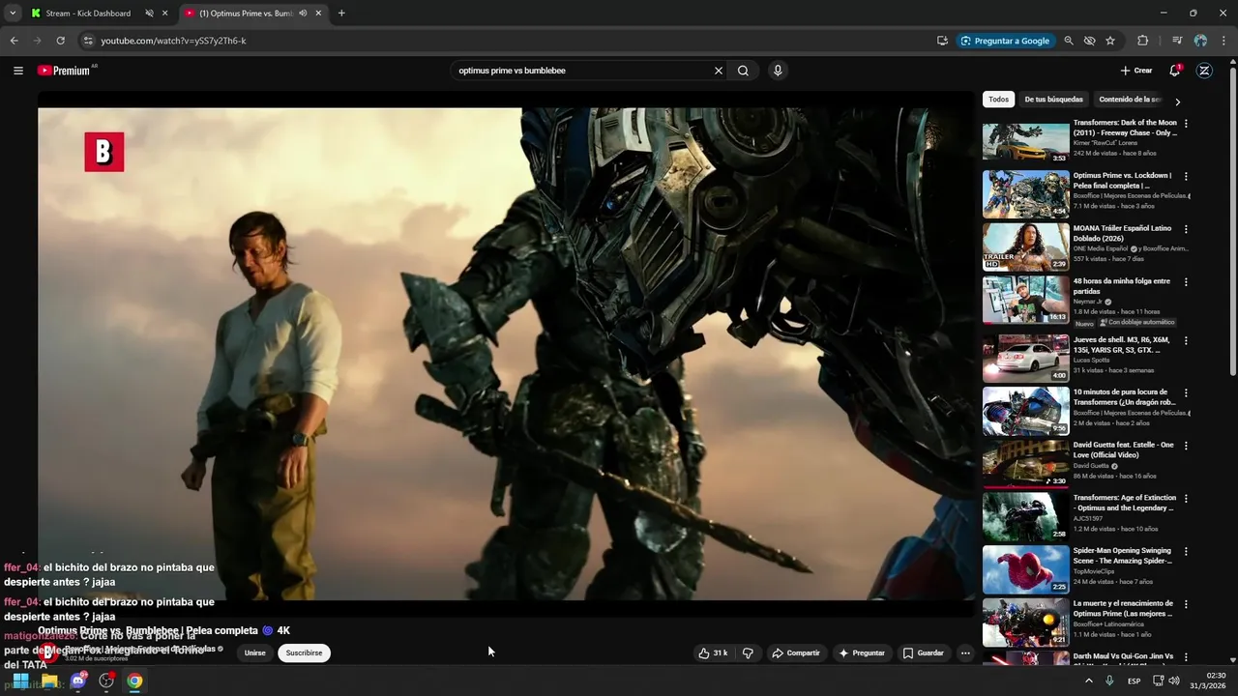Open the taskbar clock showing 02:30
Screen dimensions: 1238x696
pyautogui.click(x=1209, y=681)
